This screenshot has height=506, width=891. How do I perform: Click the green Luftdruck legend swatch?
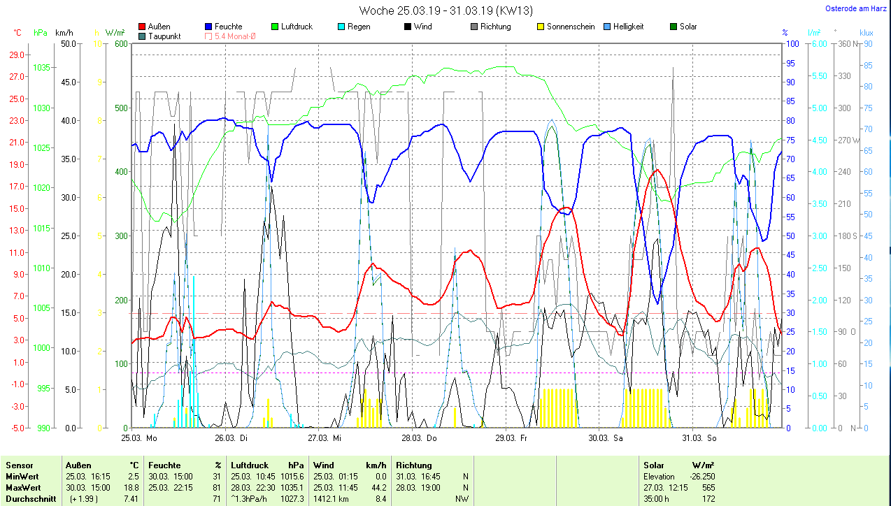pos(275,27)
